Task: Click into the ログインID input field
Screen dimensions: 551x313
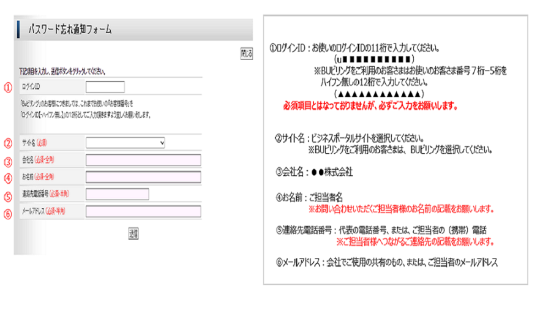Action: tap(105, 87)
